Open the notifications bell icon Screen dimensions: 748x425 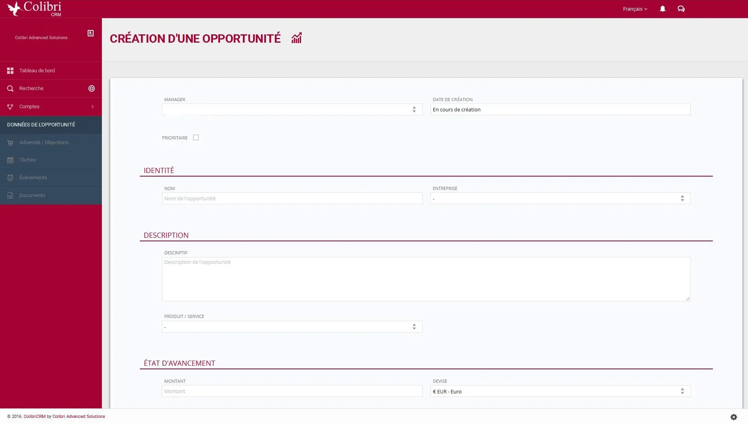point(663,9)
